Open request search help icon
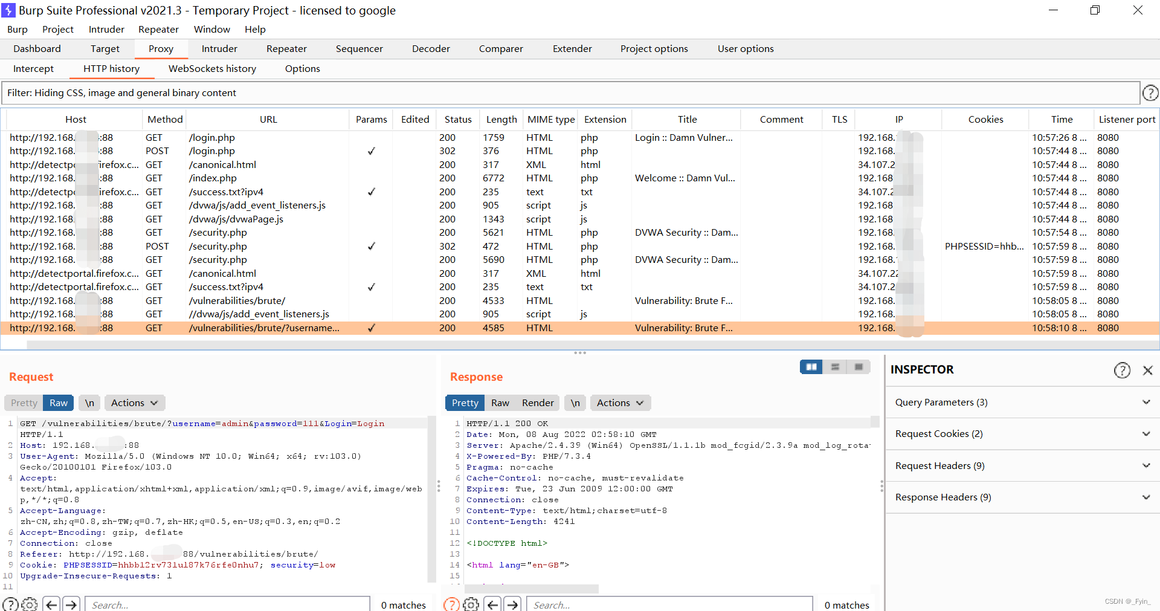The image size is (1160, 611). [10, 604]
